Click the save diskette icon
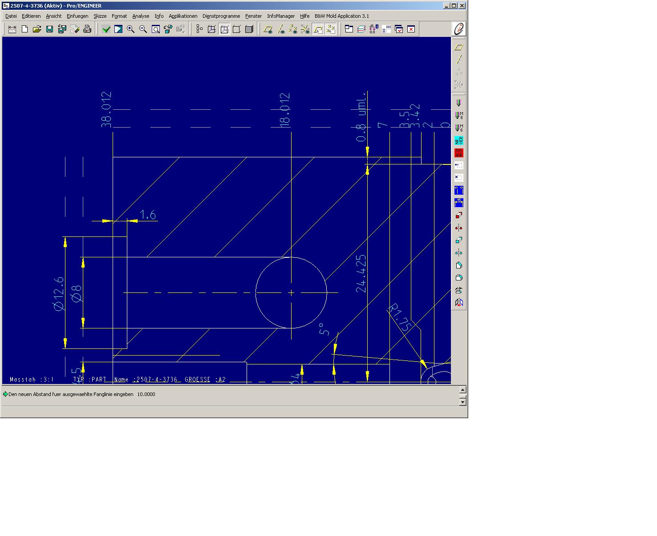This screenshot has width=657, height=536. (50, 29)
